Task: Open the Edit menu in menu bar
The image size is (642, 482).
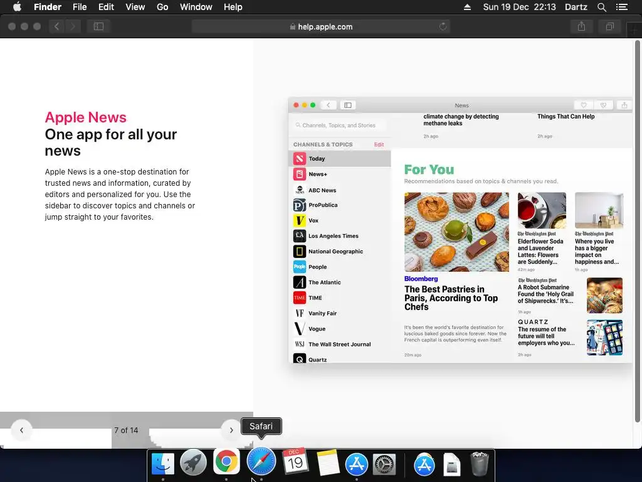Action: coord(106,7)
